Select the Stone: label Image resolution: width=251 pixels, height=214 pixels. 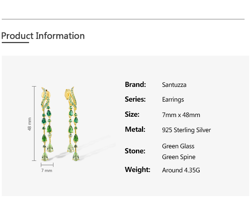pyautogui.click(x=135, y=151)
